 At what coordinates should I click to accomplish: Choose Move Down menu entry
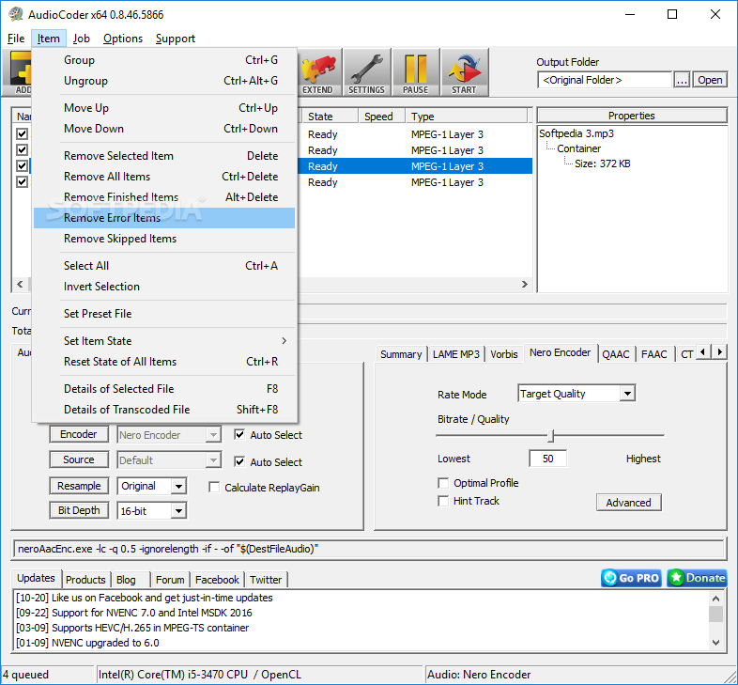click(x=164, y=129)
